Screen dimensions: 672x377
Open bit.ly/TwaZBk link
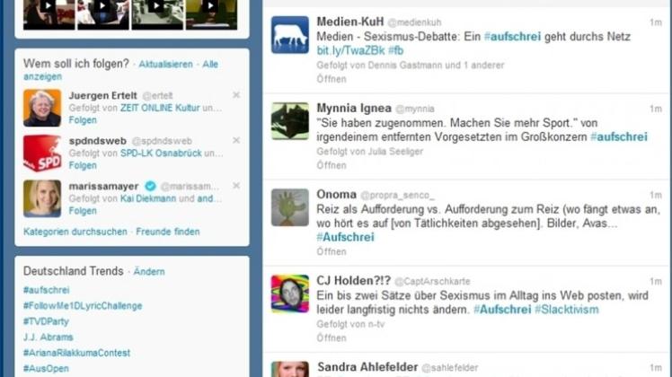point(350,50)
